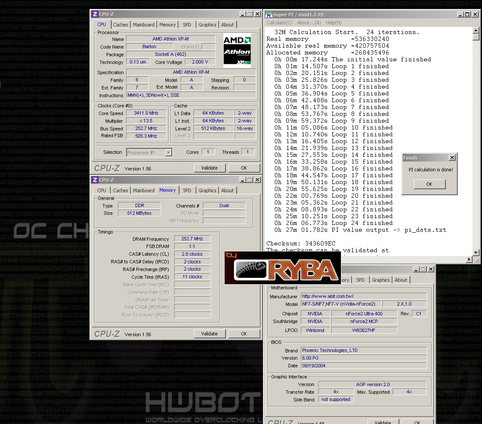Click Validate button in Mainboard window

(x=383, y=421)
